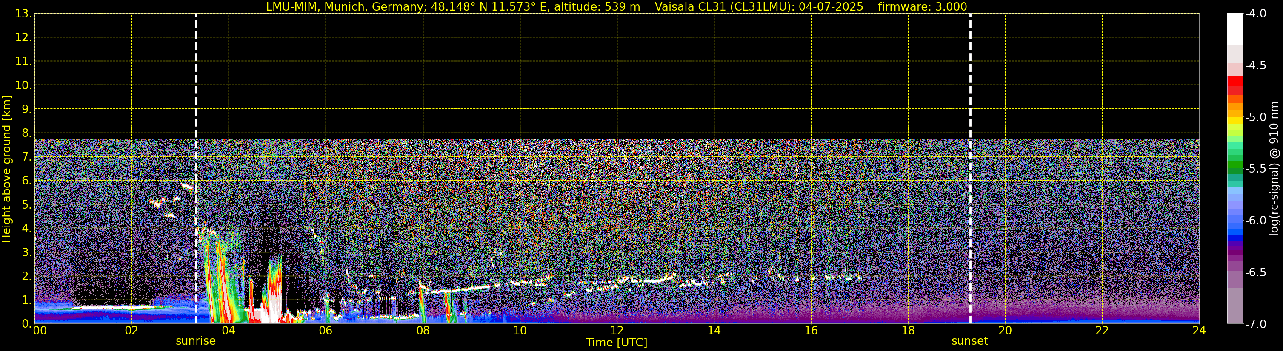Click the yellow band in the colorbar
This screenshot has height=351, width=1283.
(1234, 120)
